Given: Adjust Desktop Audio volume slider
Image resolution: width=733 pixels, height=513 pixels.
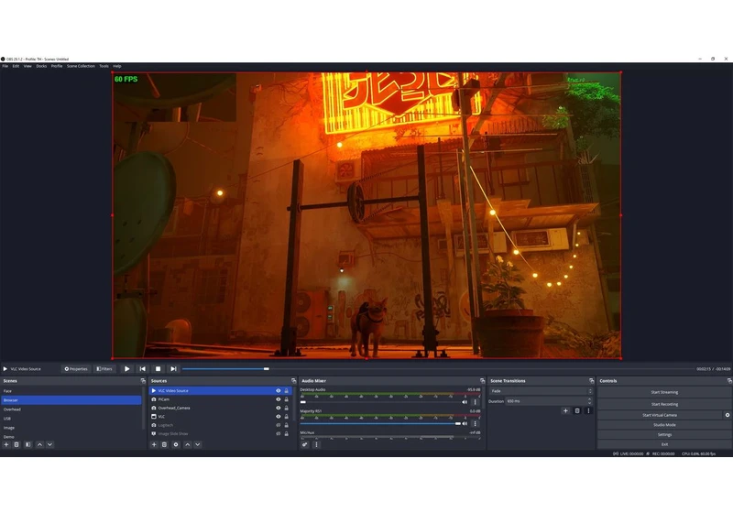Looking at the screenshot, I should coord(380,402).
